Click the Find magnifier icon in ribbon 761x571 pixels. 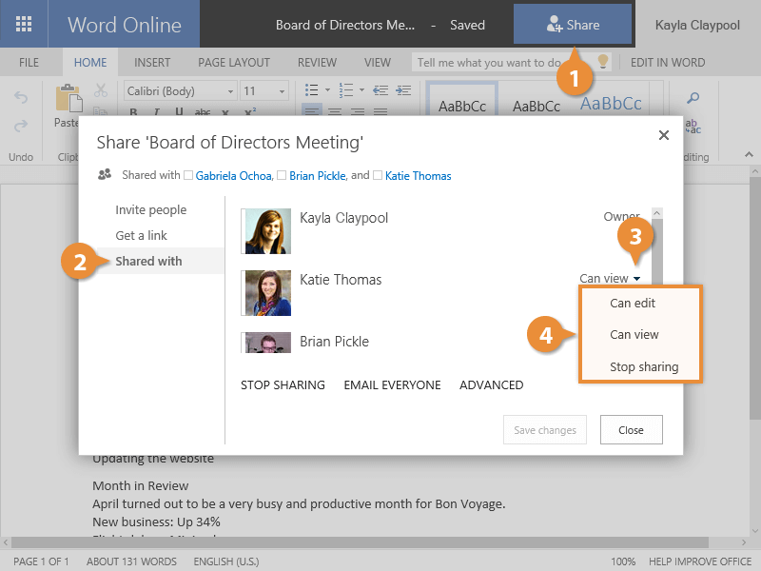click(x=693, y=98)
